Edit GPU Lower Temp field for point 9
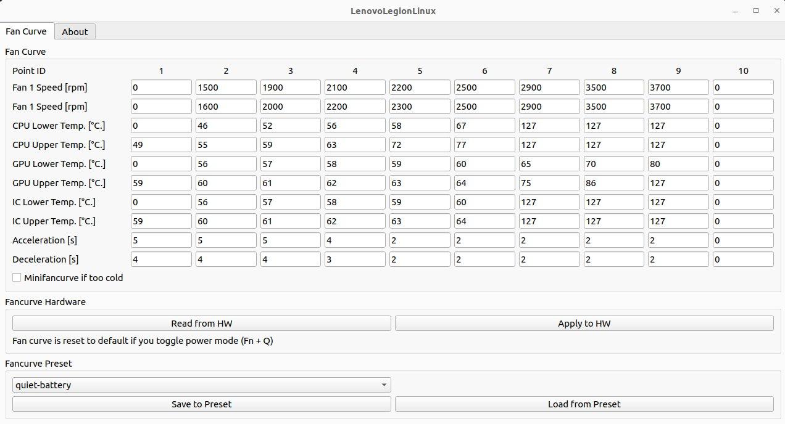The width and height of the screenshot is (785, 424). 679,164
